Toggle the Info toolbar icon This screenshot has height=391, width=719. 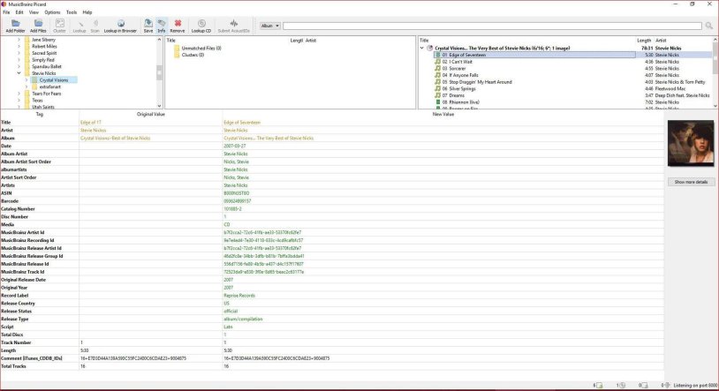tap(162, 26)
